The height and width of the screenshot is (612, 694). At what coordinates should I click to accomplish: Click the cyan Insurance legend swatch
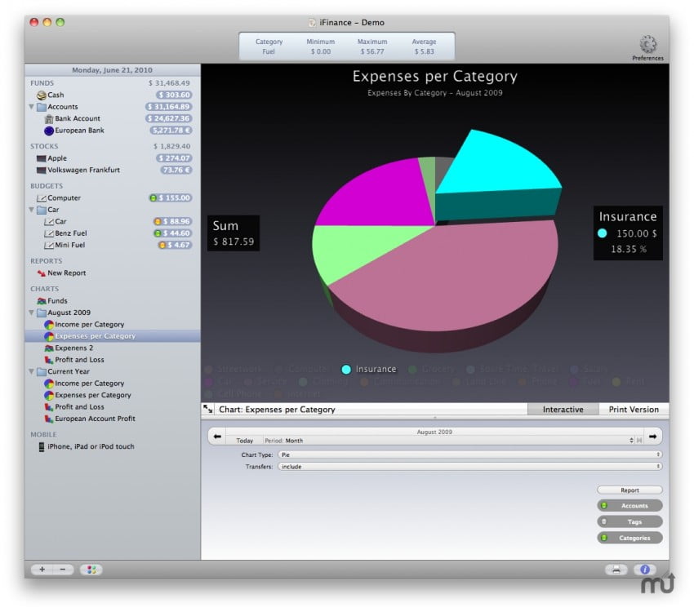point(346,370)
